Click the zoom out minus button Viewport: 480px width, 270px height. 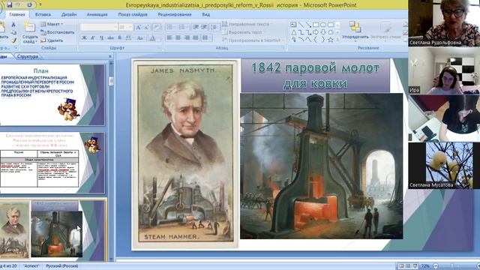point(436,266)
